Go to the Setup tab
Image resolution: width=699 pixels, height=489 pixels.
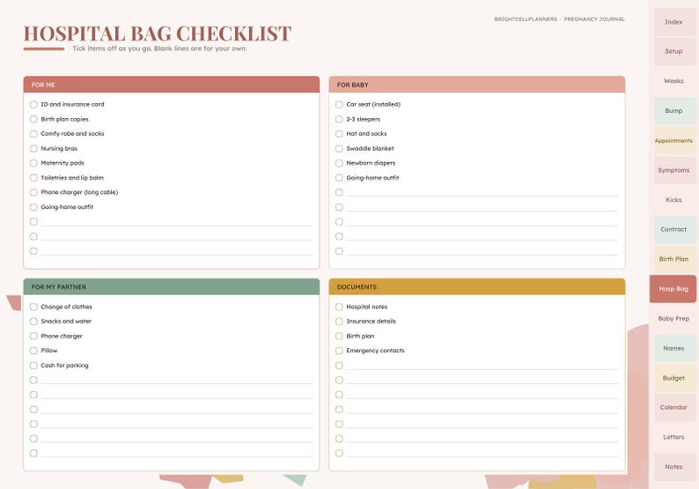[674, 51]
